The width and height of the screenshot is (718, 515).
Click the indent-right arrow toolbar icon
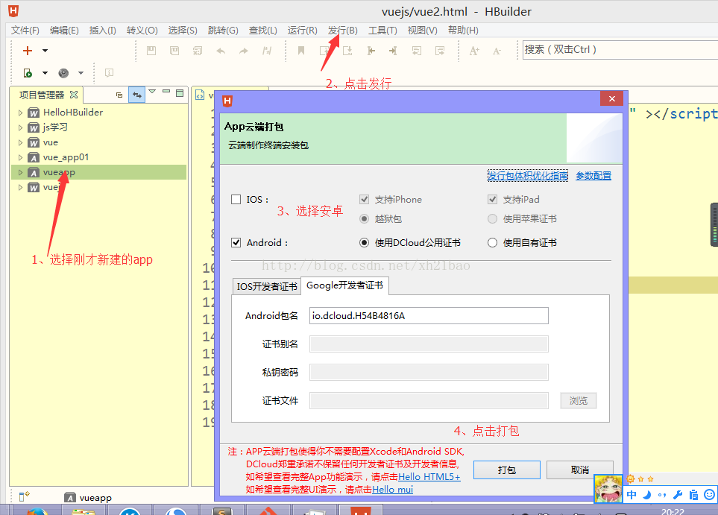pyautogui.click(x=393, y=51)
